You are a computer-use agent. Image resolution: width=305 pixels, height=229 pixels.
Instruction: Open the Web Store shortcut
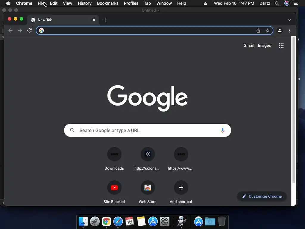pyautogui.click(x=148, y=192)
